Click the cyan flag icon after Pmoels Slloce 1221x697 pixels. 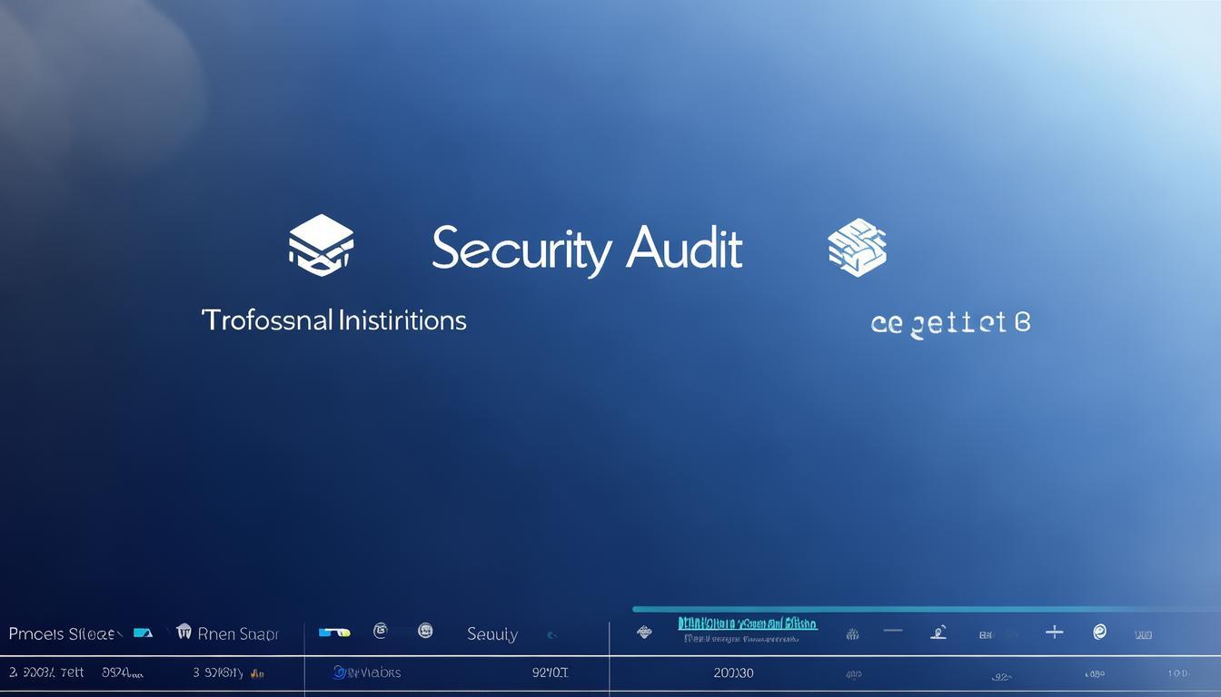(x=143, y=633)
